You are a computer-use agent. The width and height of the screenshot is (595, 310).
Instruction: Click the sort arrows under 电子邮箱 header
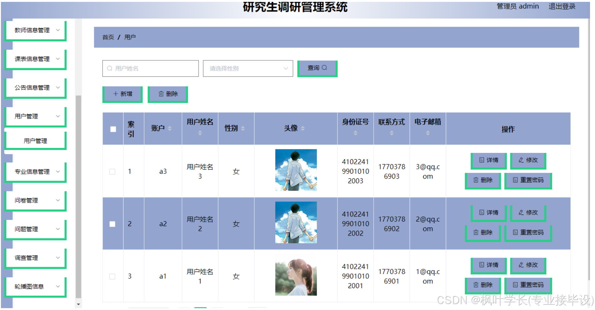click(428, 133)
